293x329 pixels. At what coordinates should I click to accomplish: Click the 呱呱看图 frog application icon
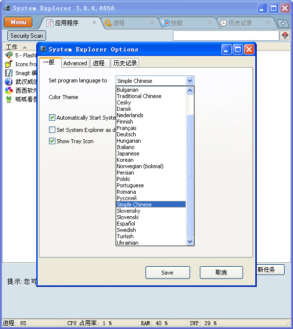(9, 99)
